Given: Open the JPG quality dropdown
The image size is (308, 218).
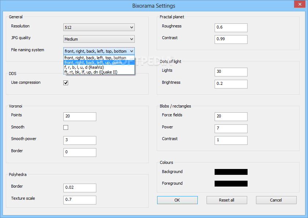Looking at the screenshot, I should (99, 39).
